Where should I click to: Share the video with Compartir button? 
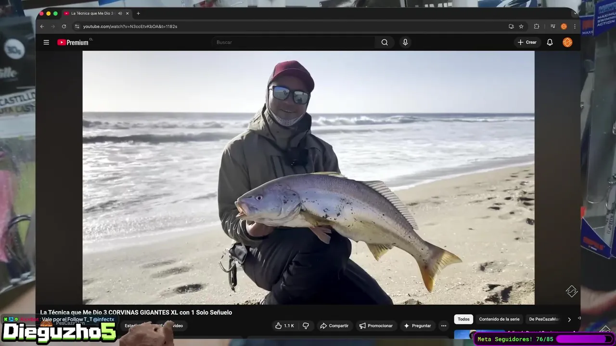coord(334,326)
